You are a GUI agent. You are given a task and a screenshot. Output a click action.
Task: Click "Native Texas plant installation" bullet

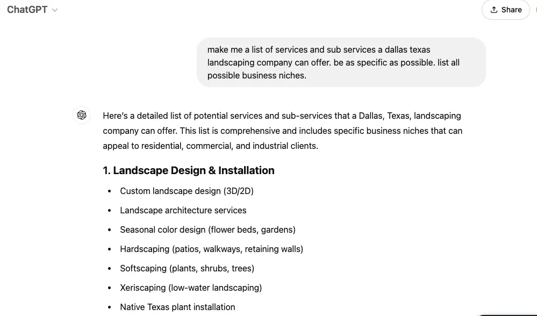(177, 307)
